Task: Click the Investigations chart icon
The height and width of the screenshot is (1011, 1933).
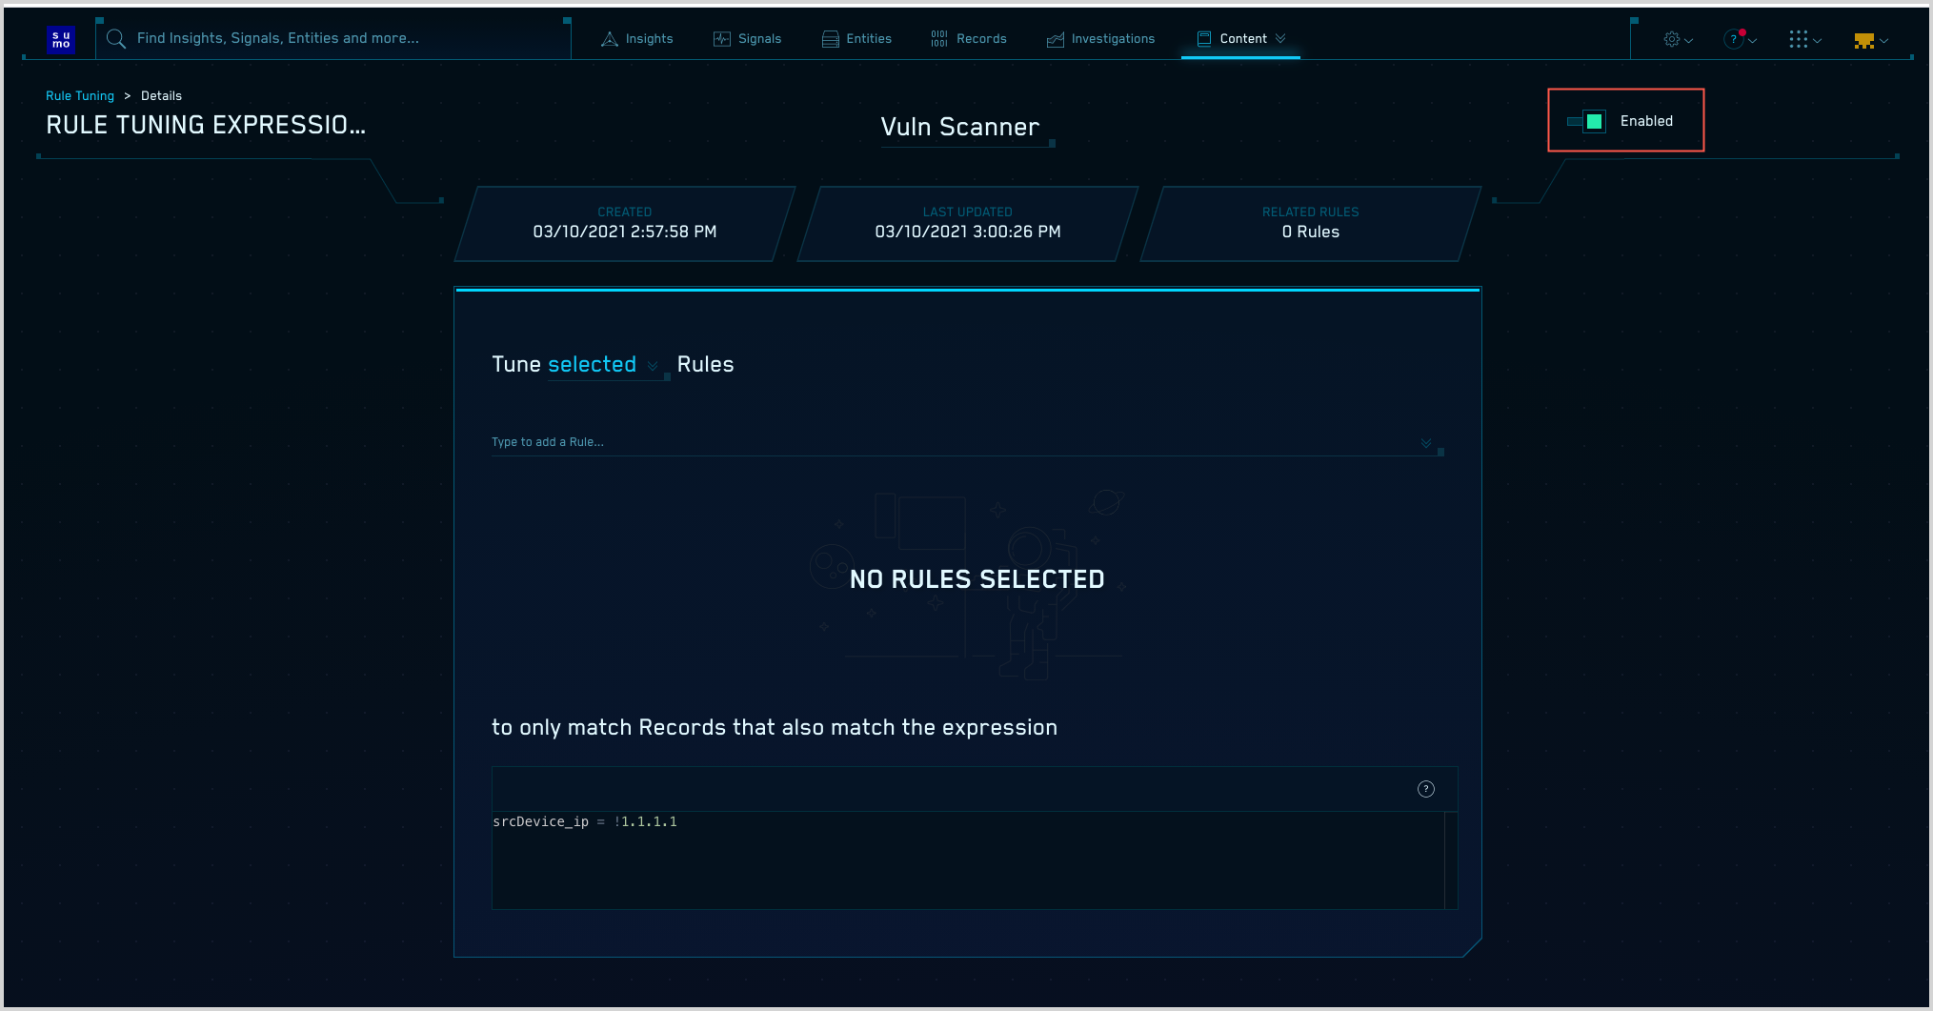Action: tap(1055, 39)
